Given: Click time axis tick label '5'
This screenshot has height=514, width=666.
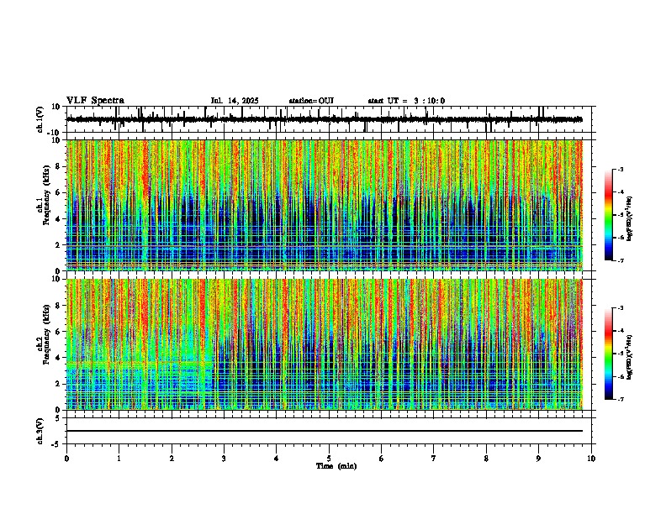Looking at the screenshot, I should 329,459.
